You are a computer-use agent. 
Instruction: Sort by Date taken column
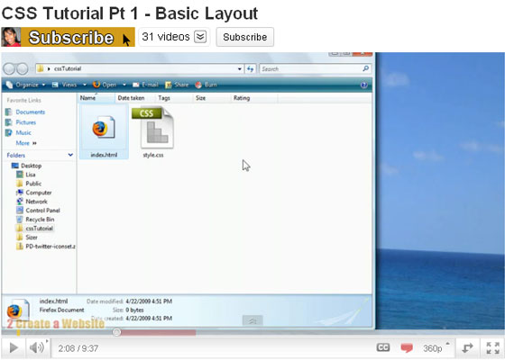click(x=134, y=98)
